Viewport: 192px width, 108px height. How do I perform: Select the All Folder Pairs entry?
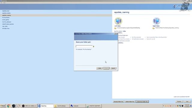coord(6,28)
